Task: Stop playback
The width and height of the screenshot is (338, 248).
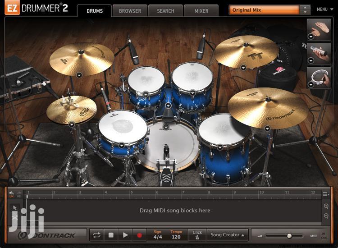Action: click(111, 235)
